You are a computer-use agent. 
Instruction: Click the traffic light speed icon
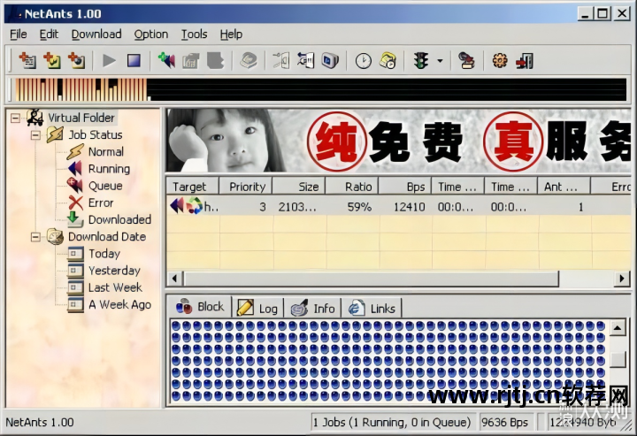[x=420, y=61]
